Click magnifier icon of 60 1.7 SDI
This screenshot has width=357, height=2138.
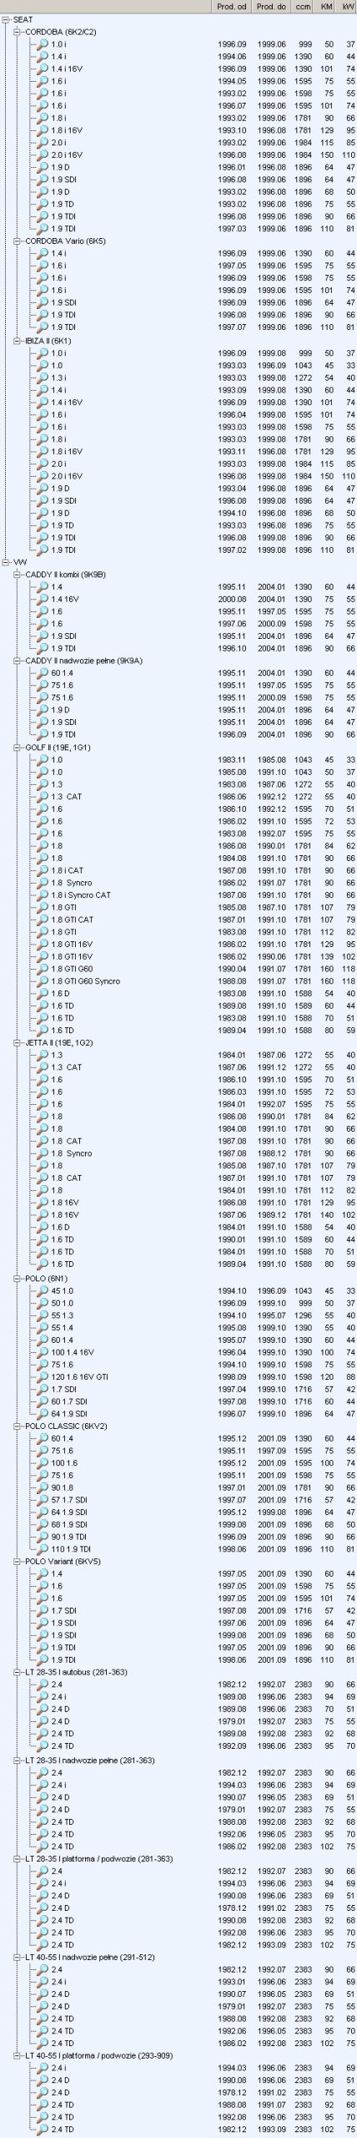click(x=43, y=1401)
